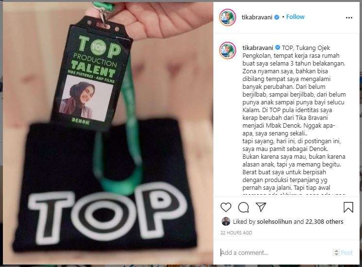
Task: Open solehsolihun profile from likes
Action: click(274, 221)
